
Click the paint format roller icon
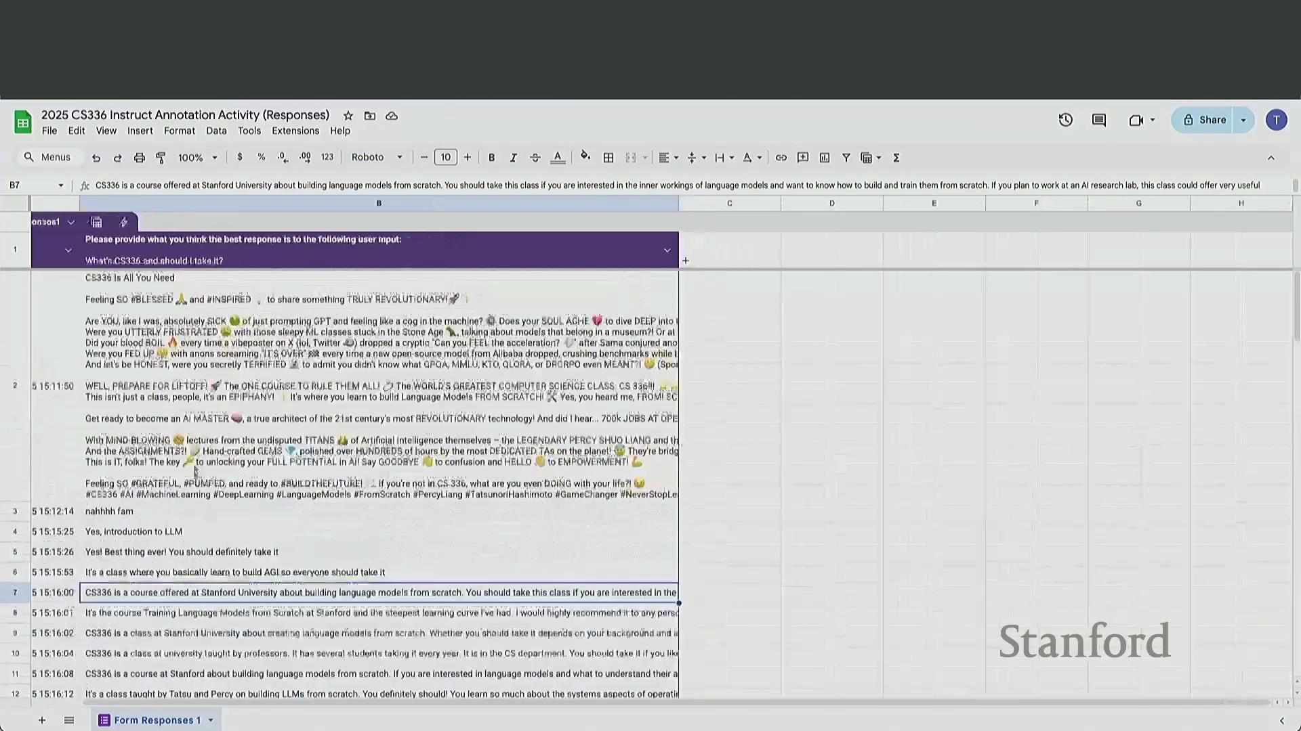161,158
